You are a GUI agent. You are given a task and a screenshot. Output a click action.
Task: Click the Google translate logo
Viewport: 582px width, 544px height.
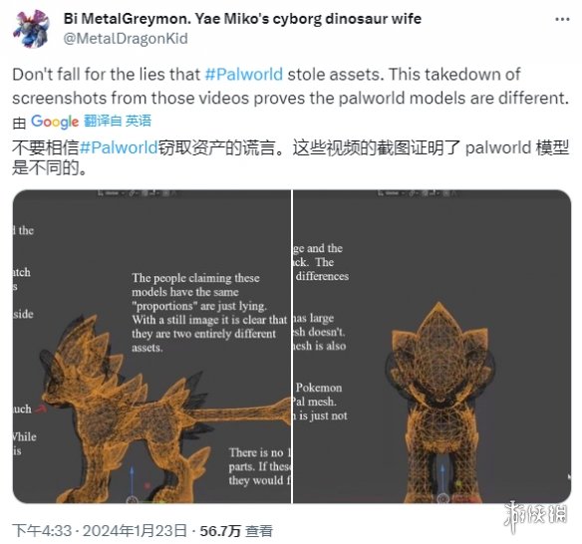[55, 122]
